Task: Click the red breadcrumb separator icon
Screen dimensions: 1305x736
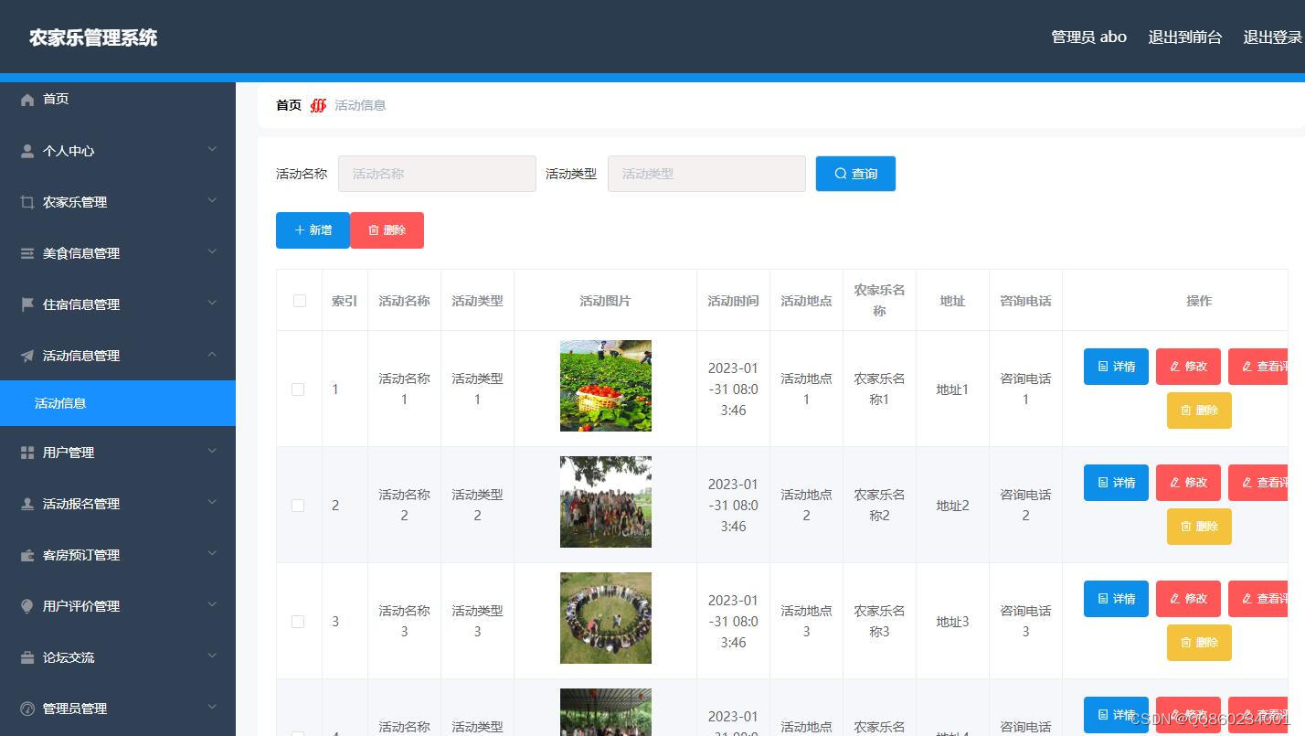Action: click(x=318, y=105)
